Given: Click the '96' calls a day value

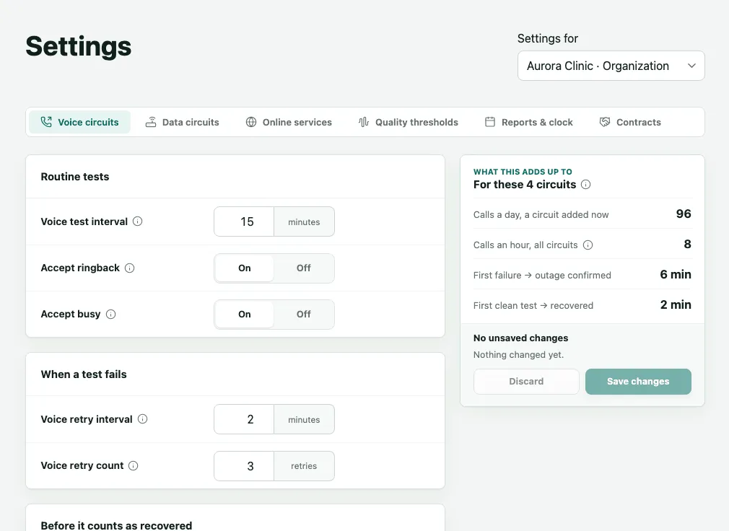Looking at the screenshot, I should [x=684, y=214].
